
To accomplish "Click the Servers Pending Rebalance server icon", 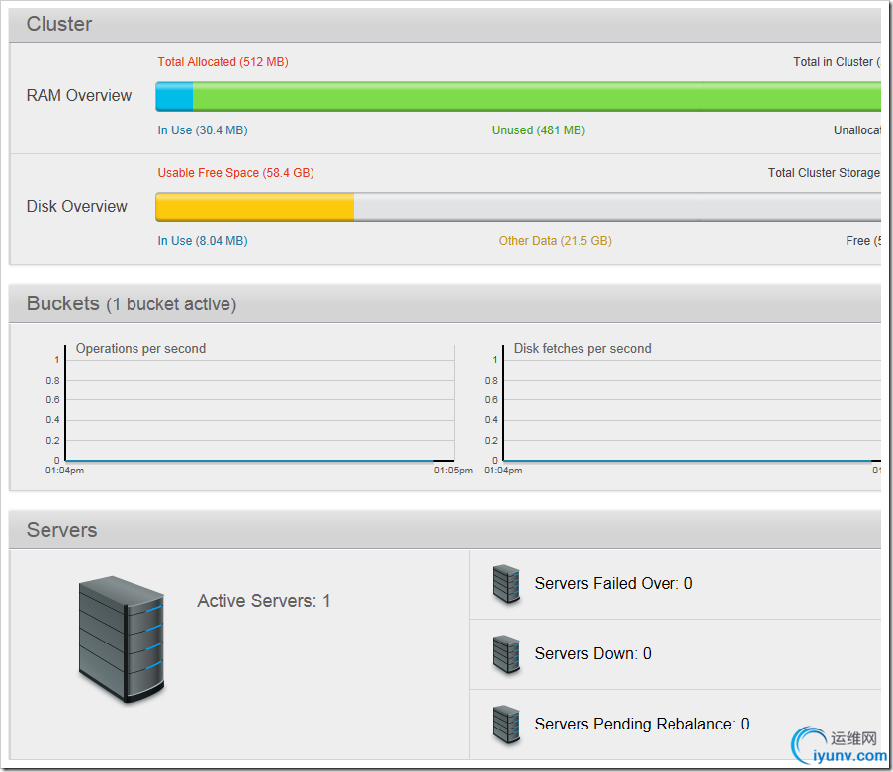I will pos(506,725).
